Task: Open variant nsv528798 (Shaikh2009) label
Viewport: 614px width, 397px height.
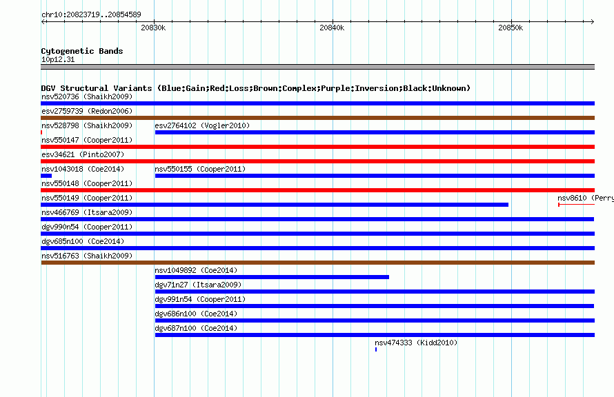Action: pyautogui.click(x=87, y=125)
